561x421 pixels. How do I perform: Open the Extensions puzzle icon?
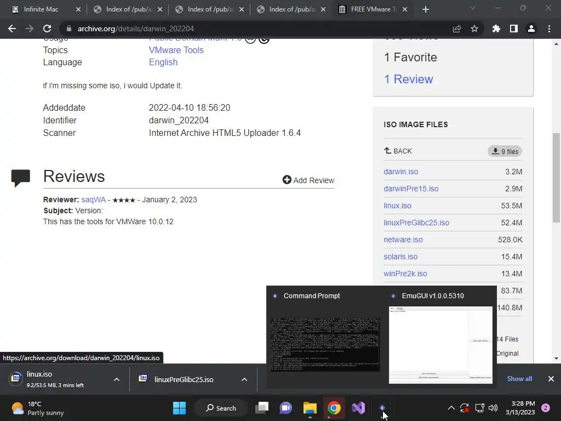[x=496, y=29]
